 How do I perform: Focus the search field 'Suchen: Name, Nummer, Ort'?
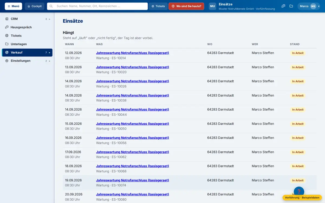pos(97,6)
